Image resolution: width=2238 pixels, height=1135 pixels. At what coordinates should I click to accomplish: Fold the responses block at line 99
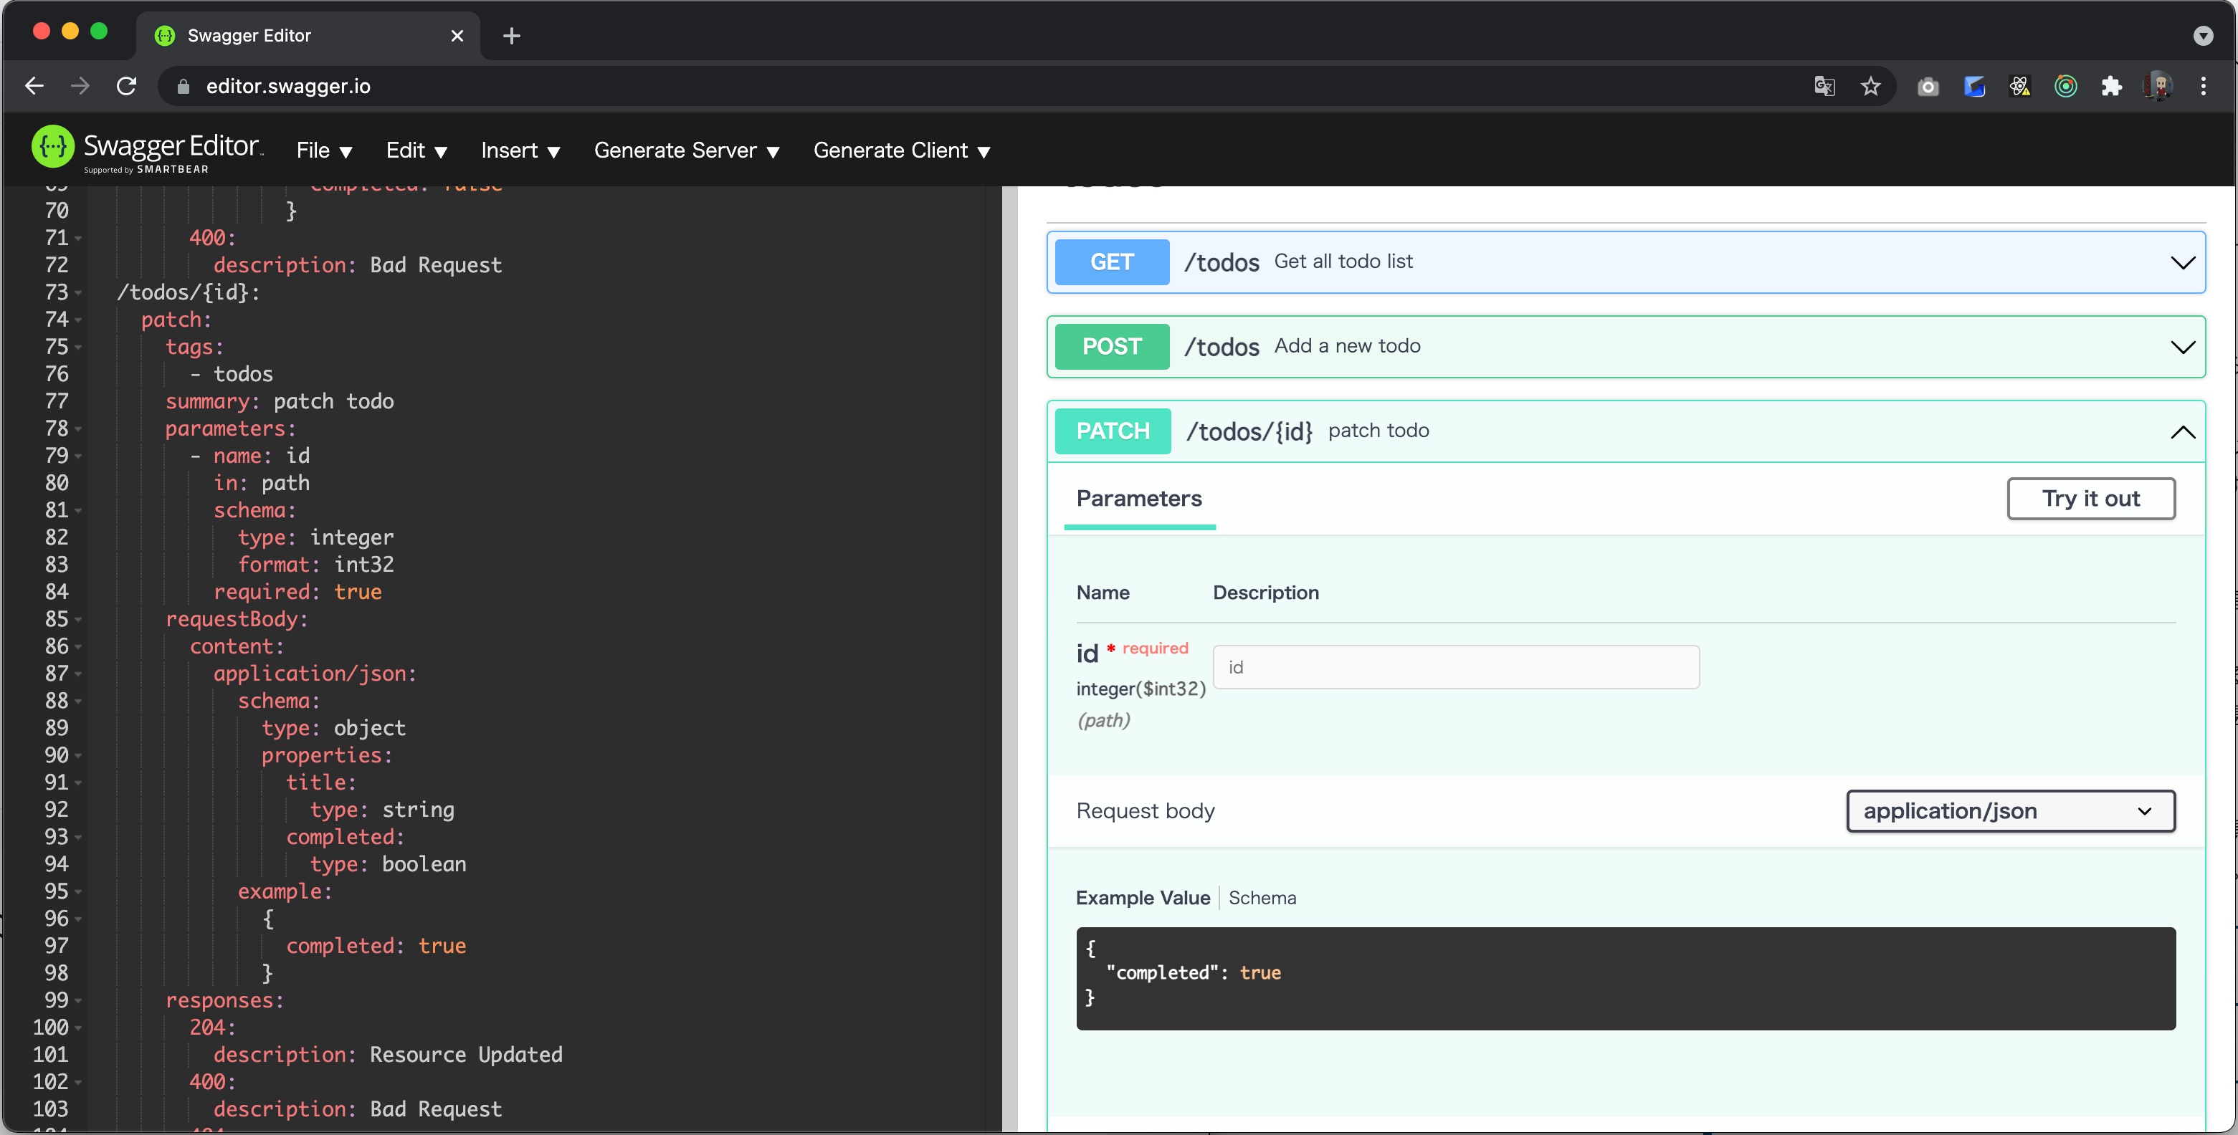(x=78, y=1000)
